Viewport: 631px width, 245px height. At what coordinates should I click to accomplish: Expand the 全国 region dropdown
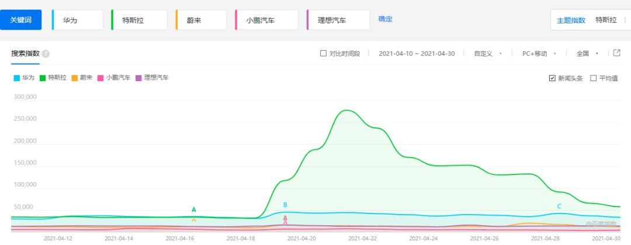click(588, 54)
